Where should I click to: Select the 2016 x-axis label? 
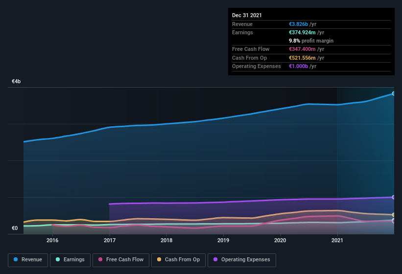click(52, 240)
